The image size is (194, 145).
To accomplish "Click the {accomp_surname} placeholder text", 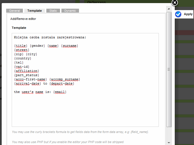I will click(65, 79).
